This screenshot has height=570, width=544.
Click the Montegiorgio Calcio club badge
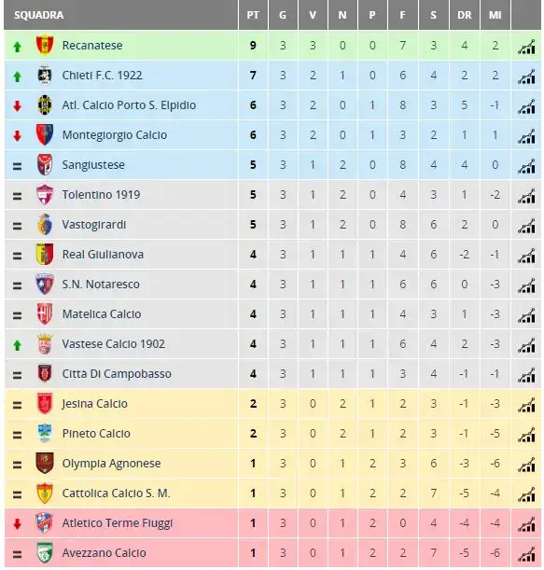click(45, 135)
